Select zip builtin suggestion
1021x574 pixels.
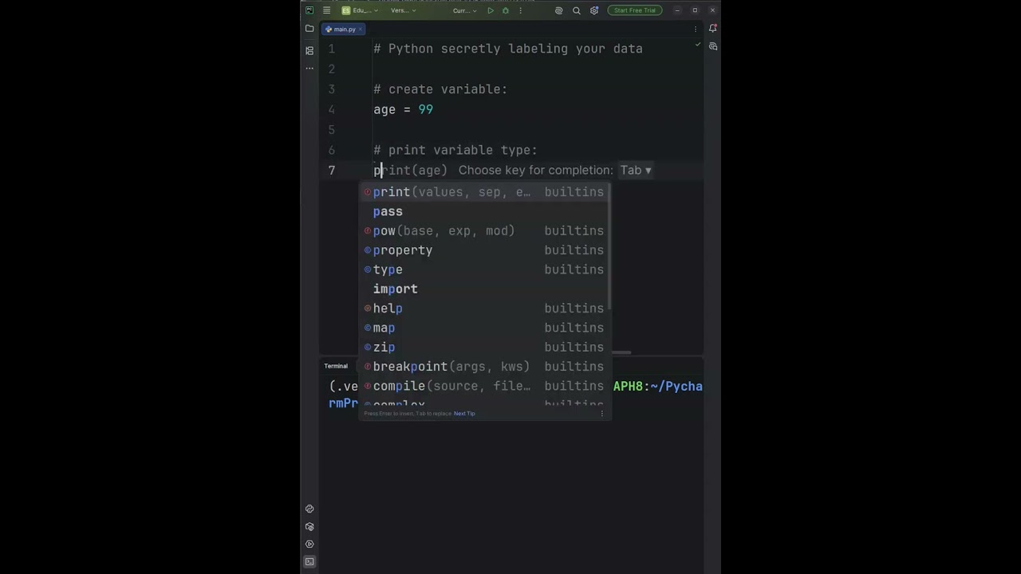tap(485, 347)
